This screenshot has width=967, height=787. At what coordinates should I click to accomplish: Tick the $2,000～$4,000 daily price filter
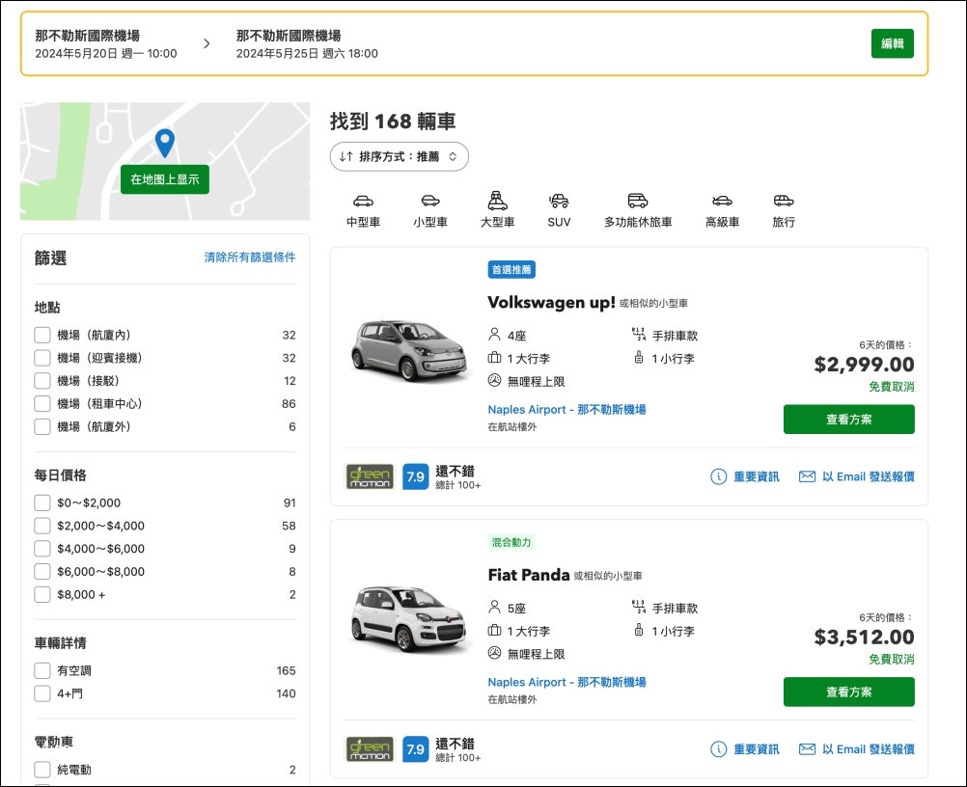(41, 526)
